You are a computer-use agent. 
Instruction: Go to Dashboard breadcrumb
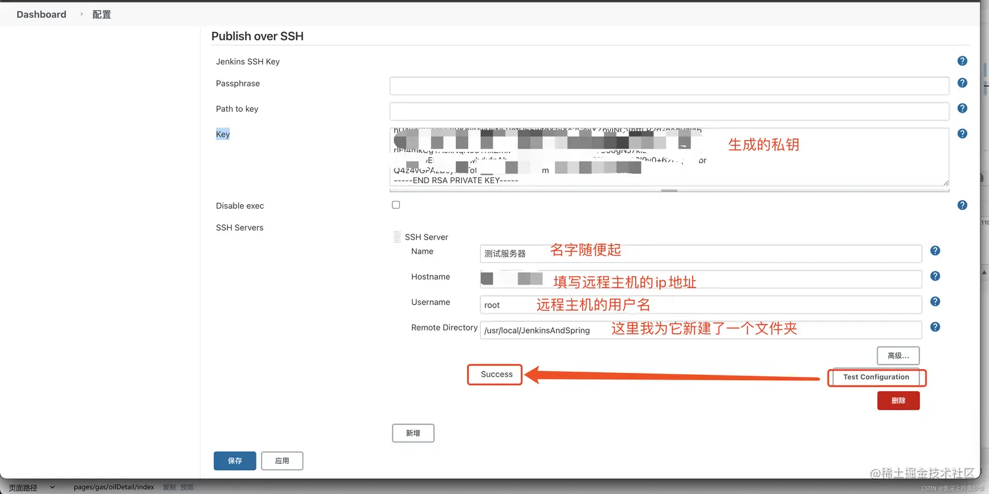click(41, 14)
